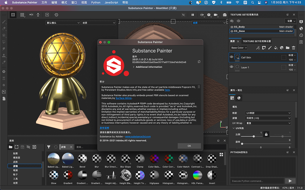Click the reset camera history icon in top toolbar
305x190 pixels.
tap(56, 15)
